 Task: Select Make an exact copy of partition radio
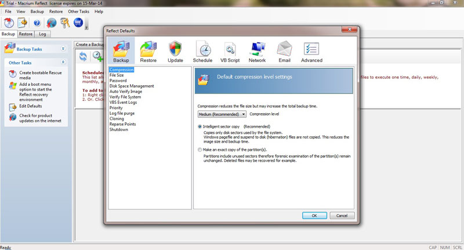(x=200, y=150)
